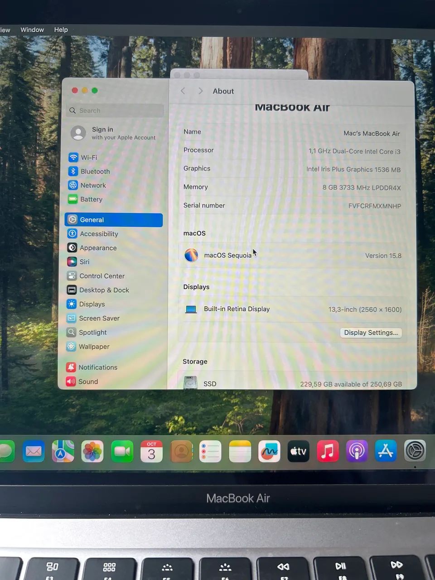435x580 pixels.
Task: Open the Window menu
Action: pyautogui.click(x=32, y=30)
